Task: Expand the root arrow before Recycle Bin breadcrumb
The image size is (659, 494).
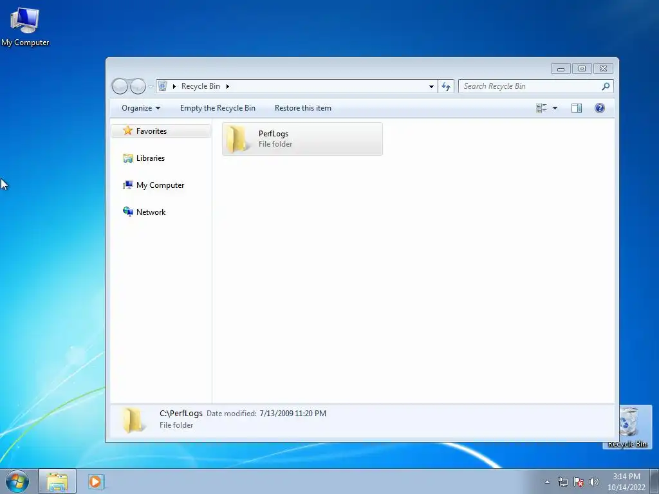Action: pos(174,87)
